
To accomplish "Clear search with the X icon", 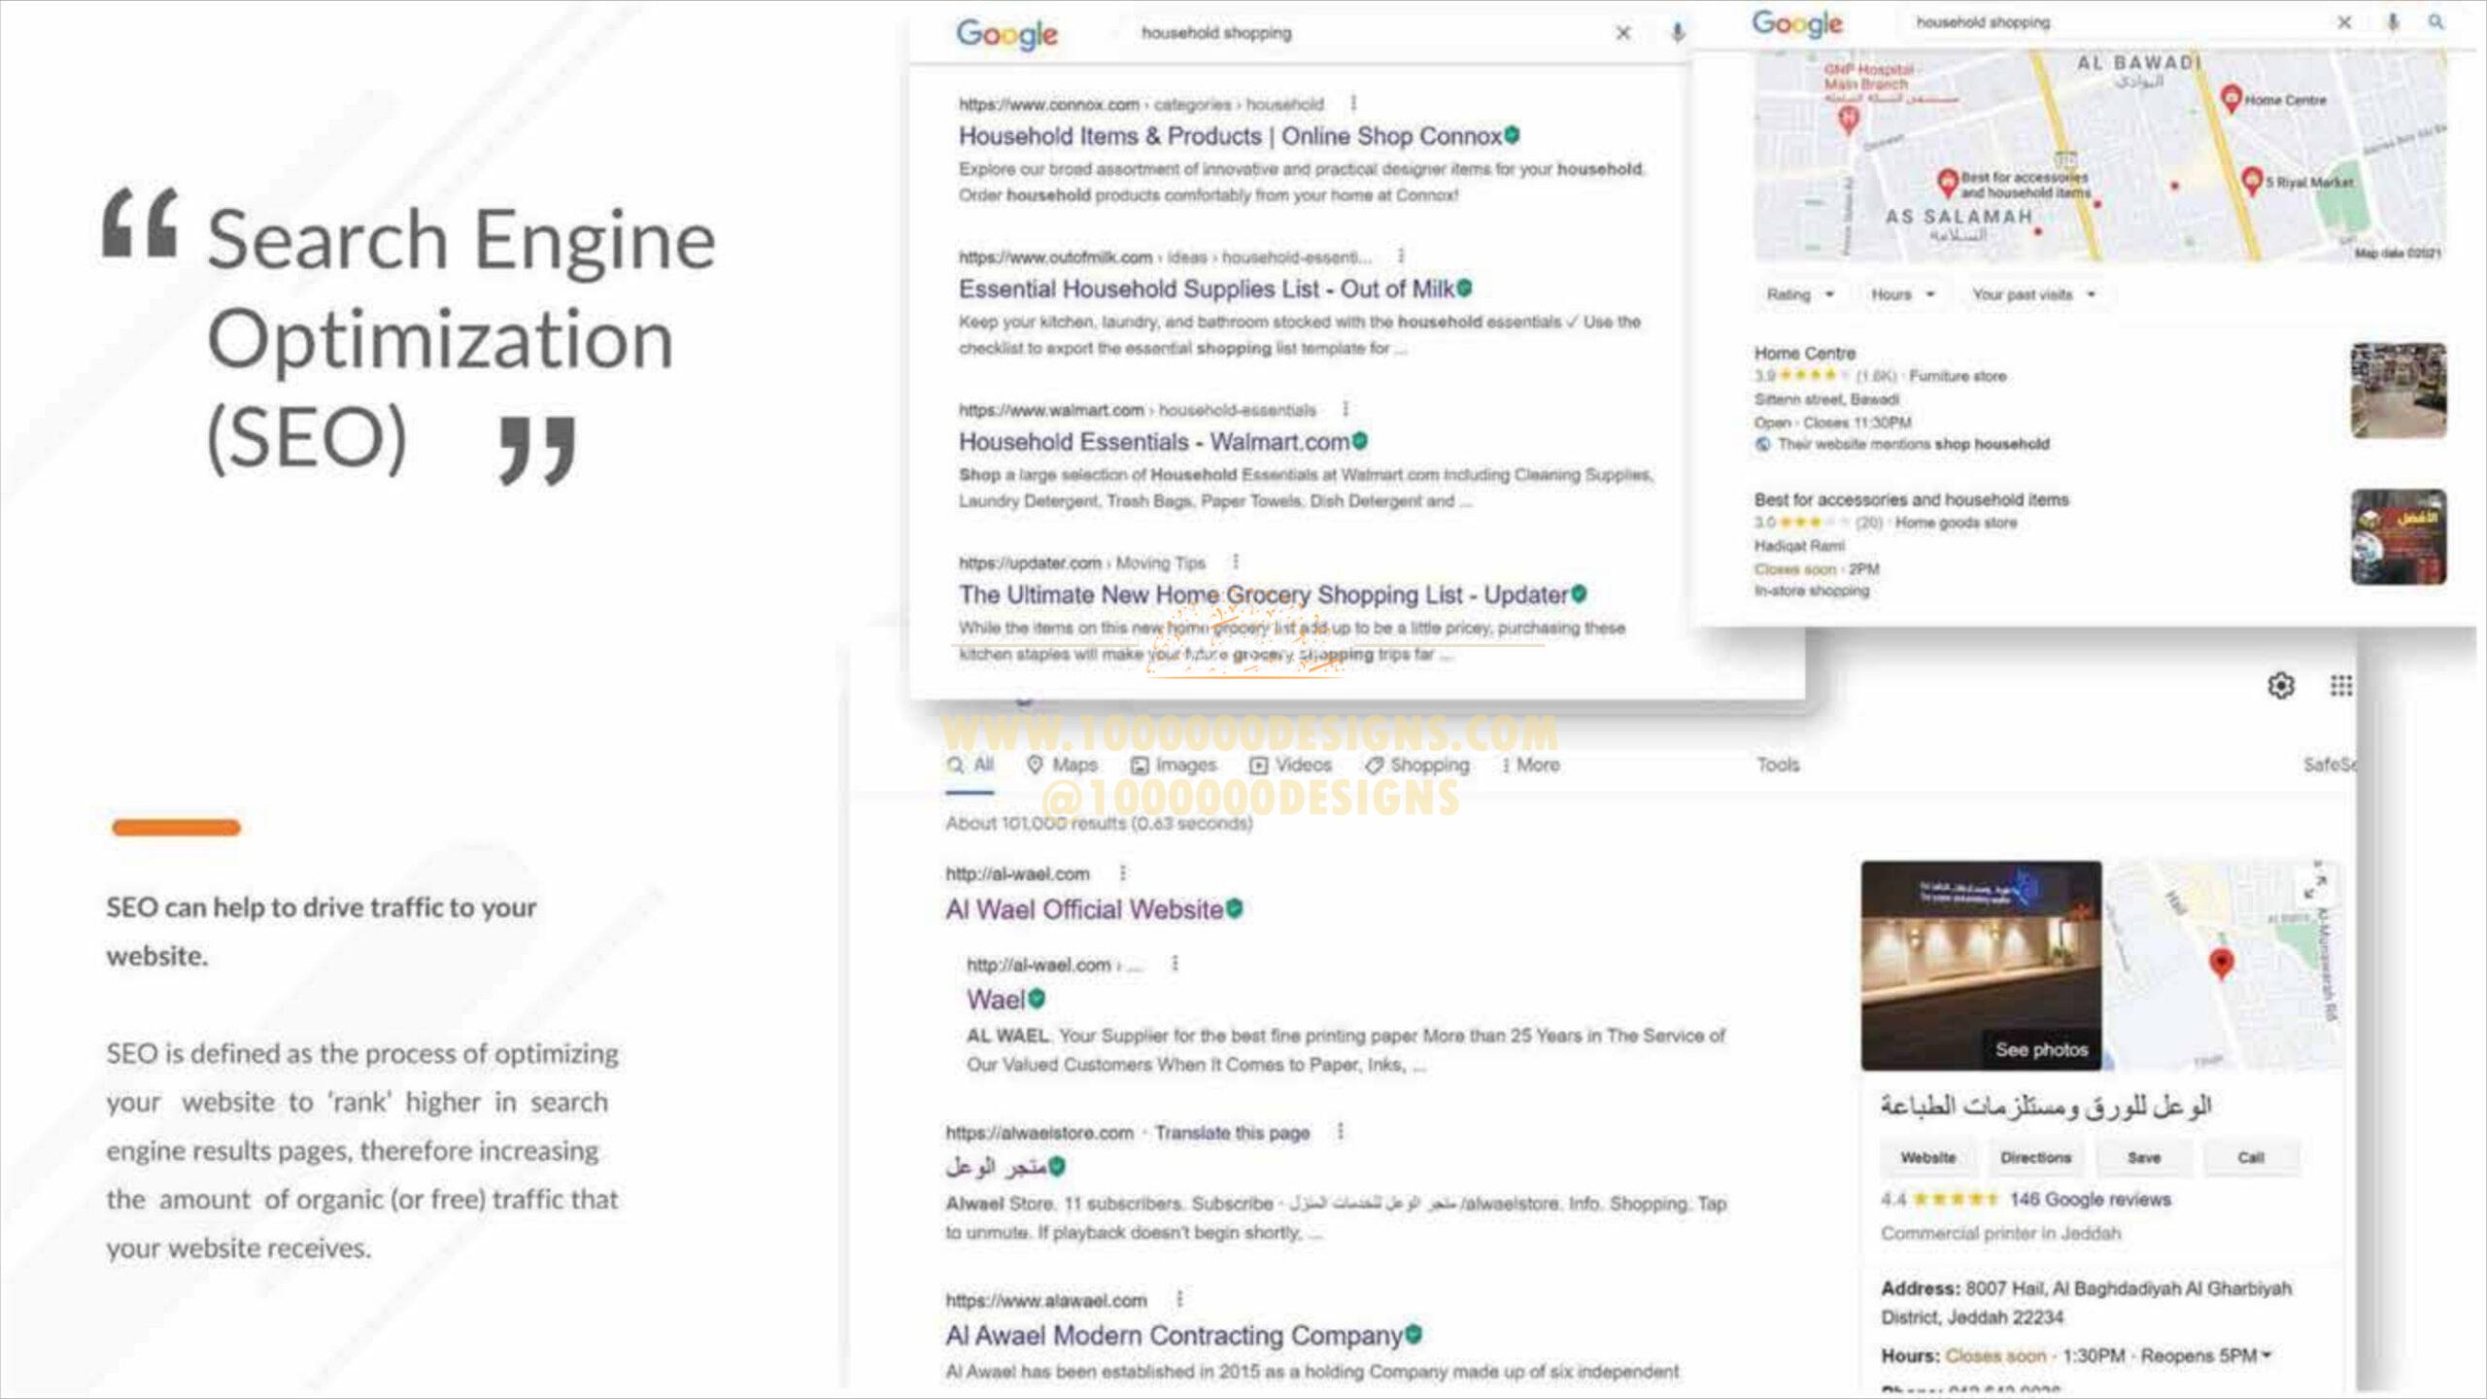I will point(1622,33).
